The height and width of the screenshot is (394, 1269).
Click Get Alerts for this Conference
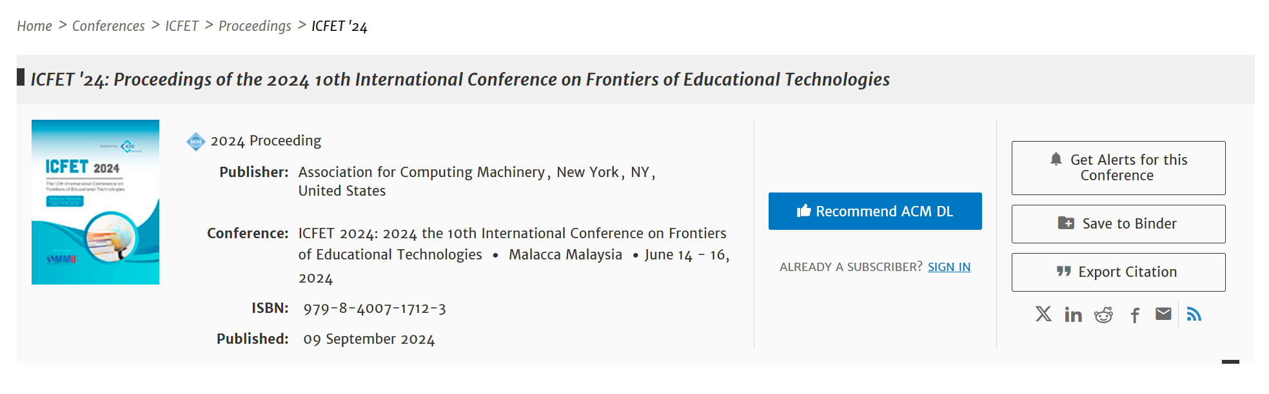1119,168
